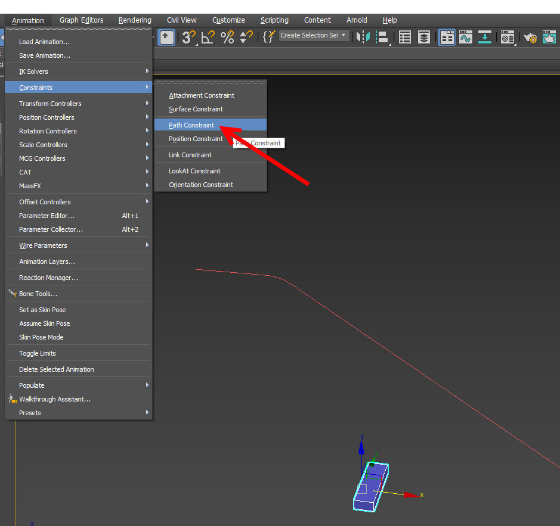Select Path Constraint in submenu
The width and height of the screenshot is (560, 526).
[x=211, y=125]
